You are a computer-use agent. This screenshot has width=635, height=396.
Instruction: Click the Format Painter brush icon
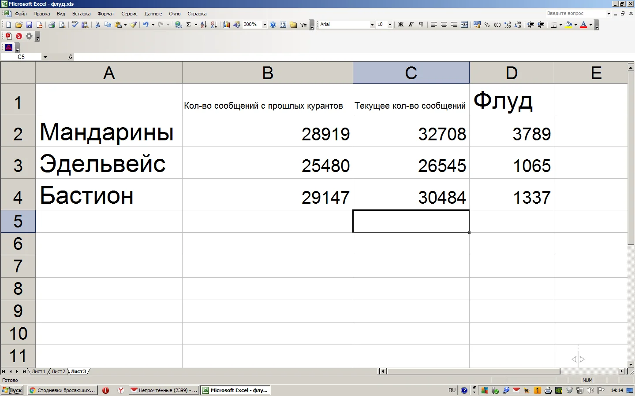click(x=133, y=25)
